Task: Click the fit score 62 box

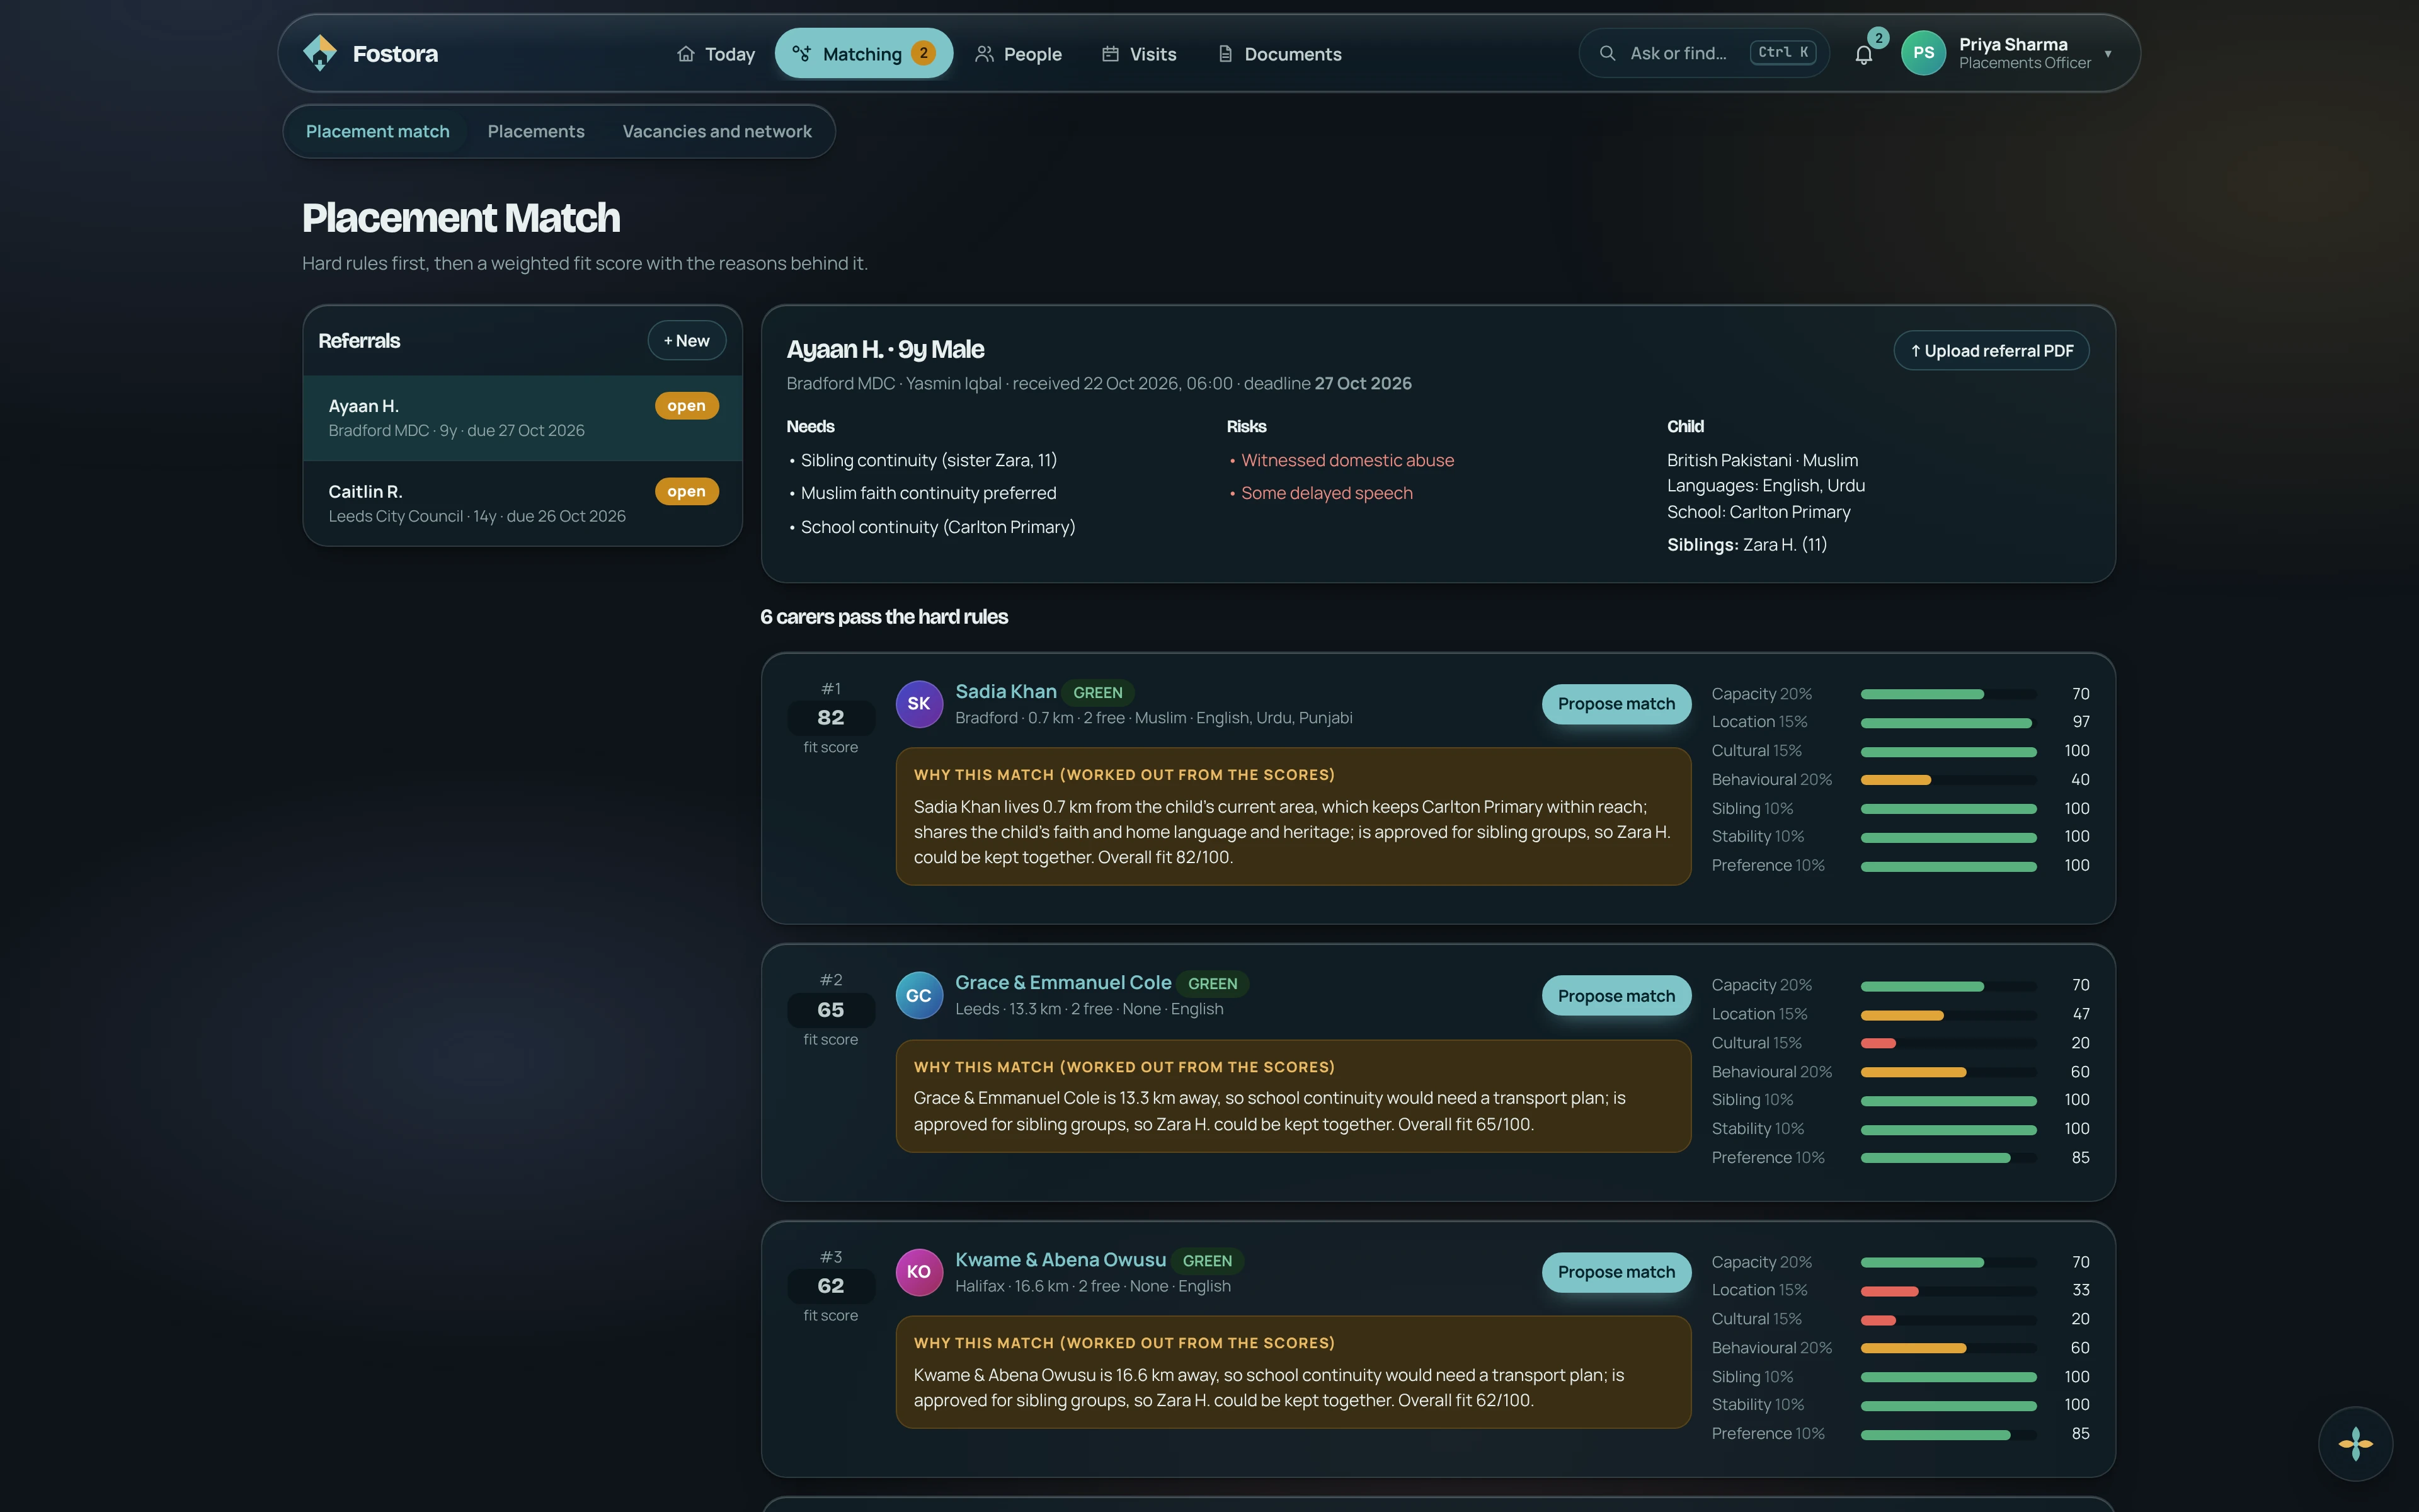Action: pos(831,1286)
